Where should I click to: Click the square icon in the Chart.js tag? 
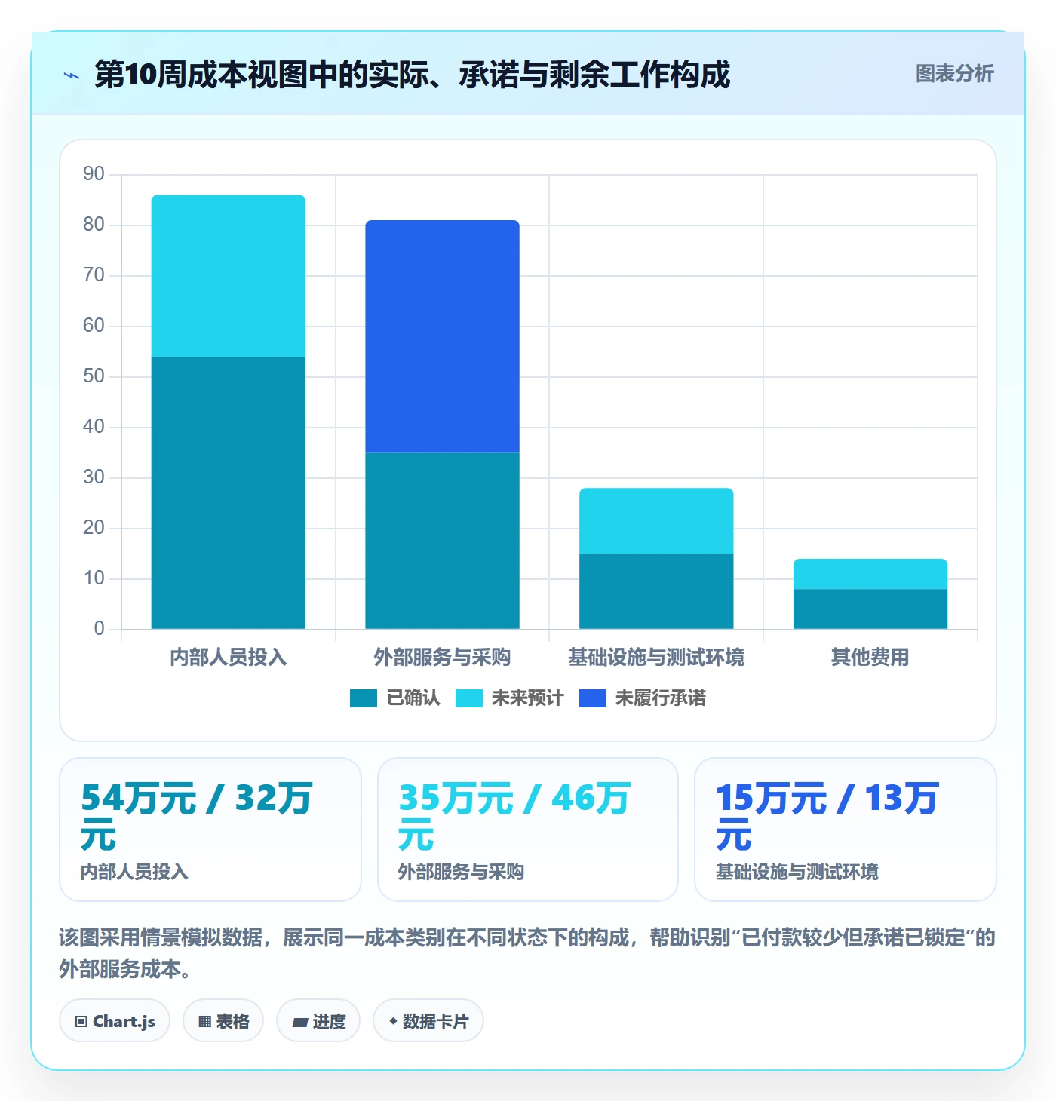click(81, 1022)
